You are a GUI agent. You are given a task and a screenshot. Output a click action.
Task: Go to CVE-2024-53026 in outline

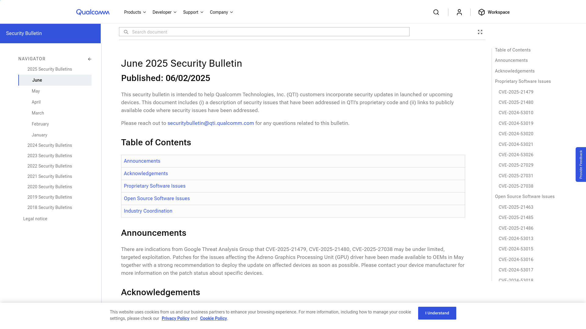click(516, 155)
